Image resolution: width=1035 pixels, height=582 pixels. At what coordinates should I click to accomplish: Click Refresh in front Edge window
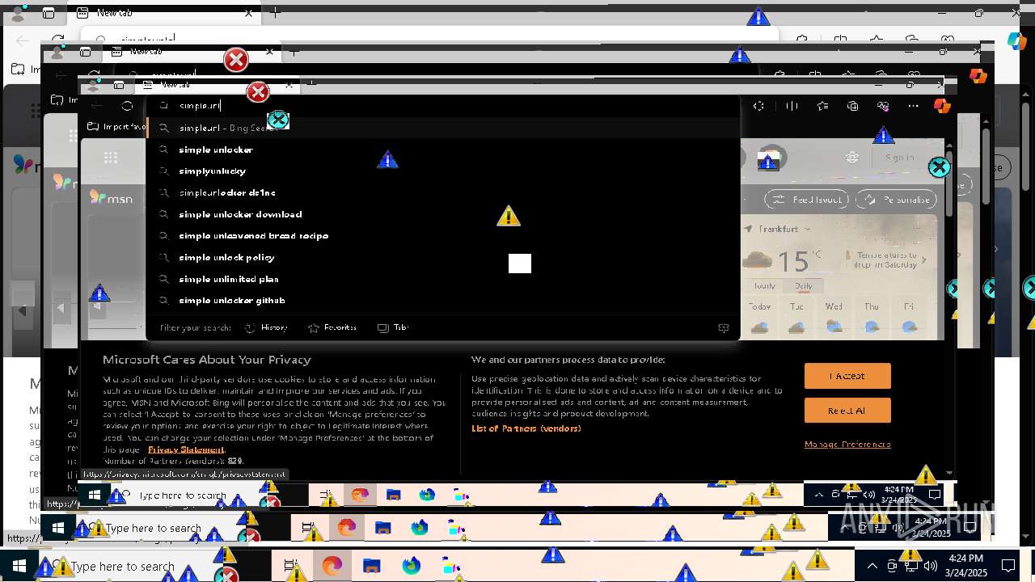[x=127, y=106]
